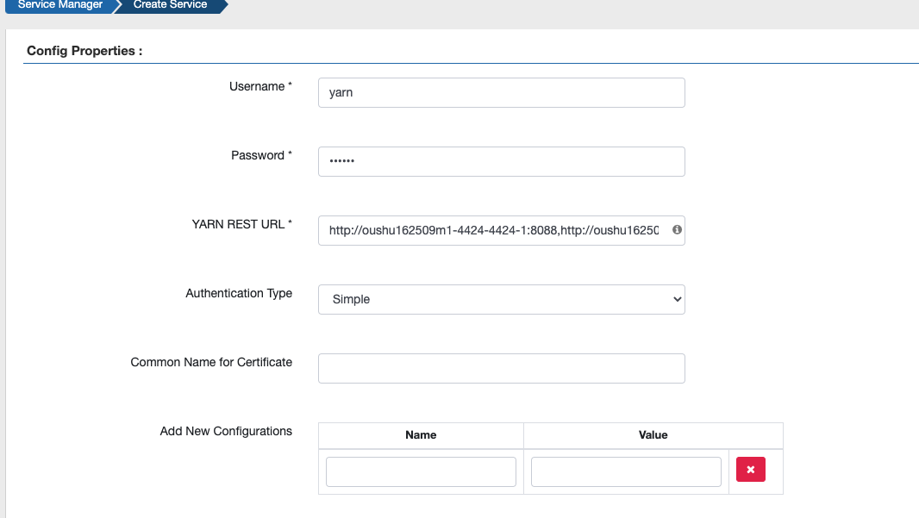Focus the new configuration Value input
Screen dimensions: 919x518
[626, 471]
